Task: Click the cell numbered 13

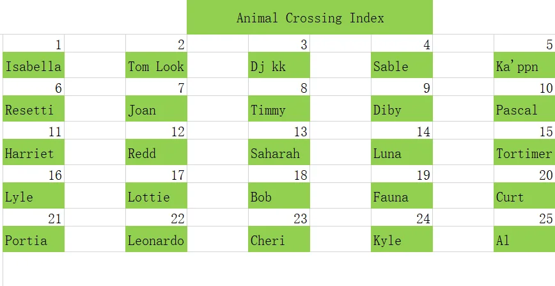Action: [x=279, y=131]
